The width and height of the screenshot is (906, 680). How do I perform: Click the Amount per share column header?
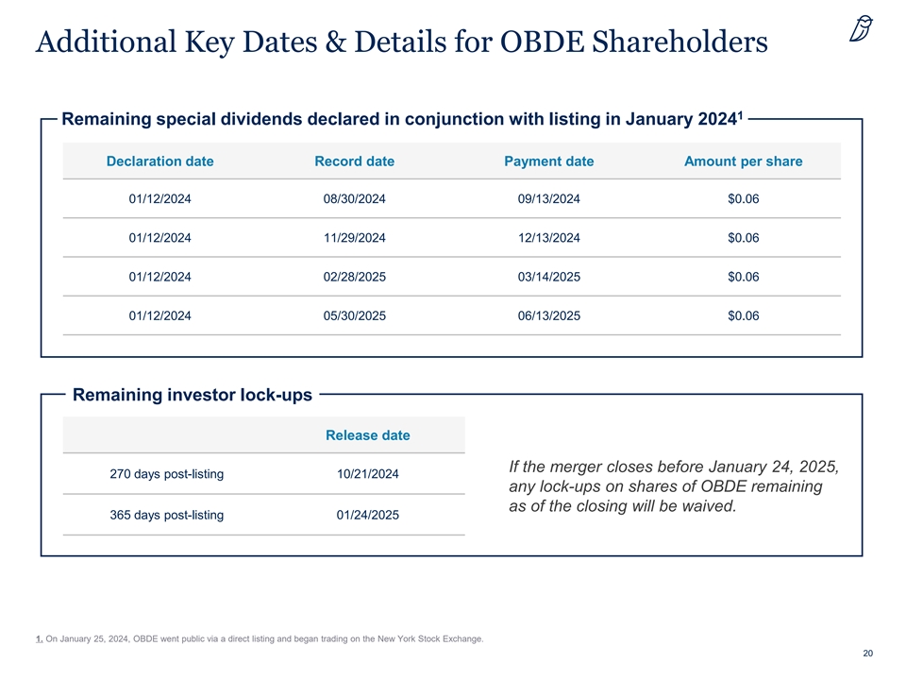(x=743, y=161)
